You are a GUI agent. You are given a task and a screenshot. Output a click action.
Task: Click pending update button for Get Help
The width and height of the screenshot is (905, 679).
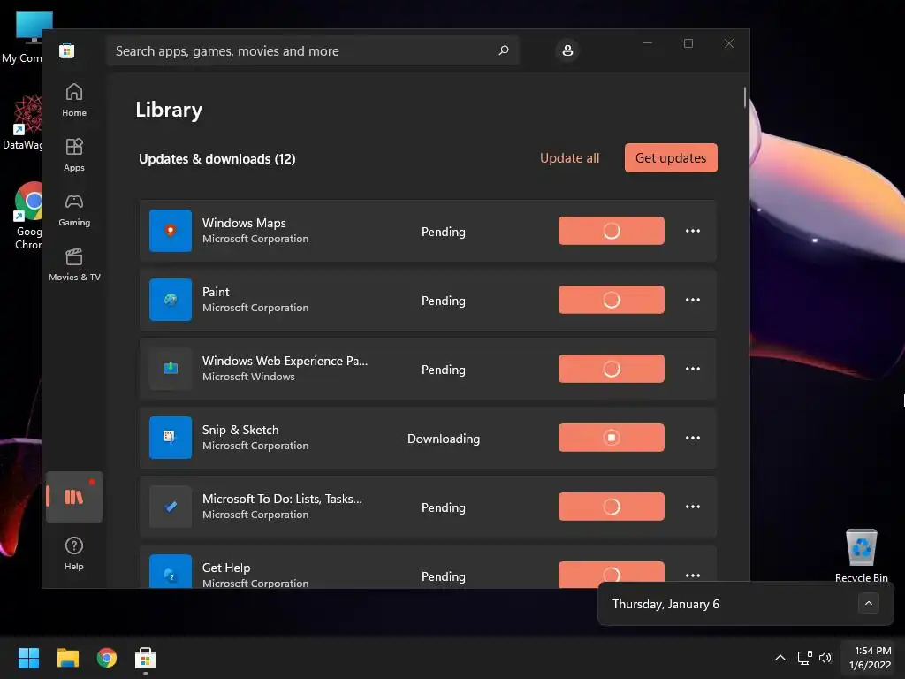point(612,575)
